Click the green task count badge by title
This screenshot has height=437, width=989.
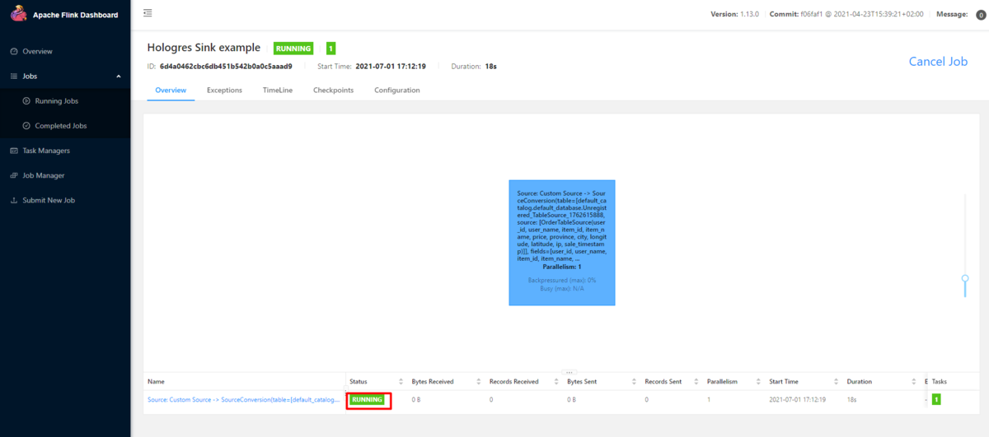pos(330,49)
